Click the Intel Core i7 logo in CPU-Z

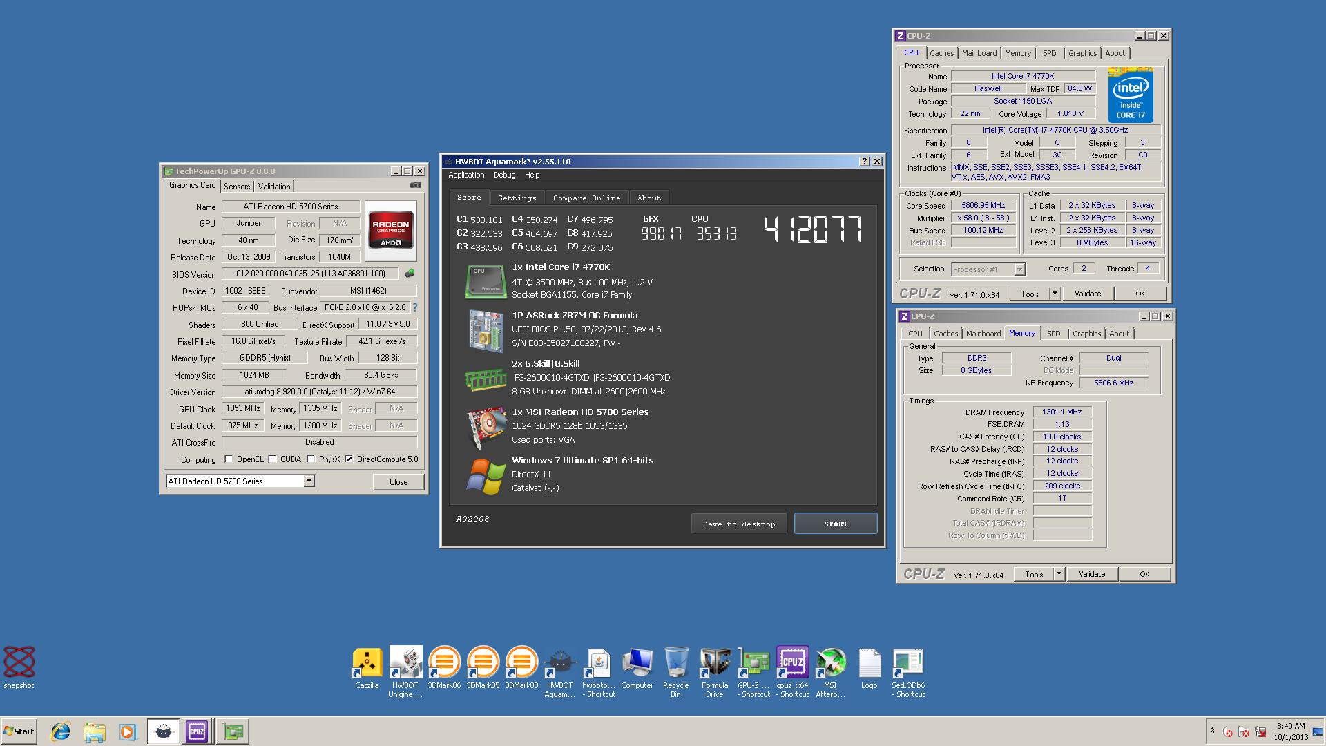coord(1131,95)
